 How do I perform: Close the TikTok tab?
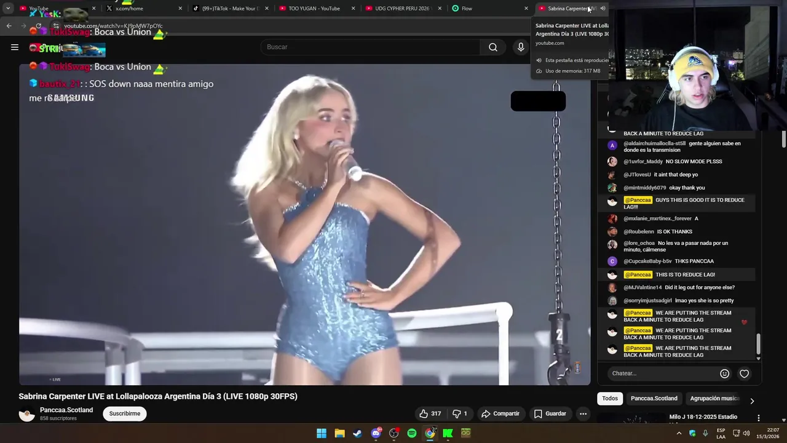pos(267,9)
